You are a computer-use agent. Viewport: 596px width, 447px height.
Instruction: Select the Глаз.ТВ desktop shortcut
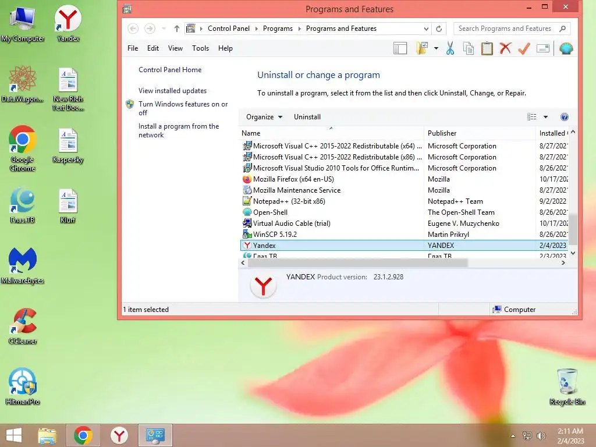23,205
